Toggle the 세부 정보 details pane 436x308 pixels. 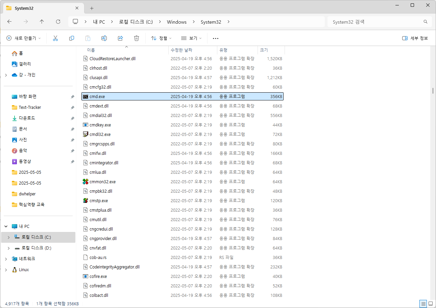(x=415, y=38)
